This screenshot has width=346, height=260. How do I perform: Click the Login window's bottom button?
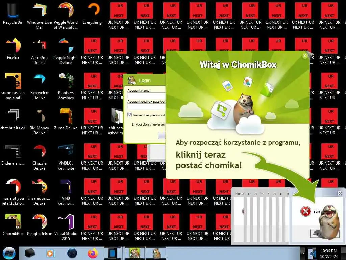tap(162, 135)
